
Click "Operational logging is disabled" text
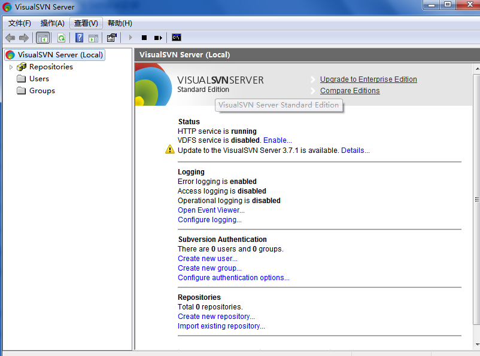click(x=229, y=201)
